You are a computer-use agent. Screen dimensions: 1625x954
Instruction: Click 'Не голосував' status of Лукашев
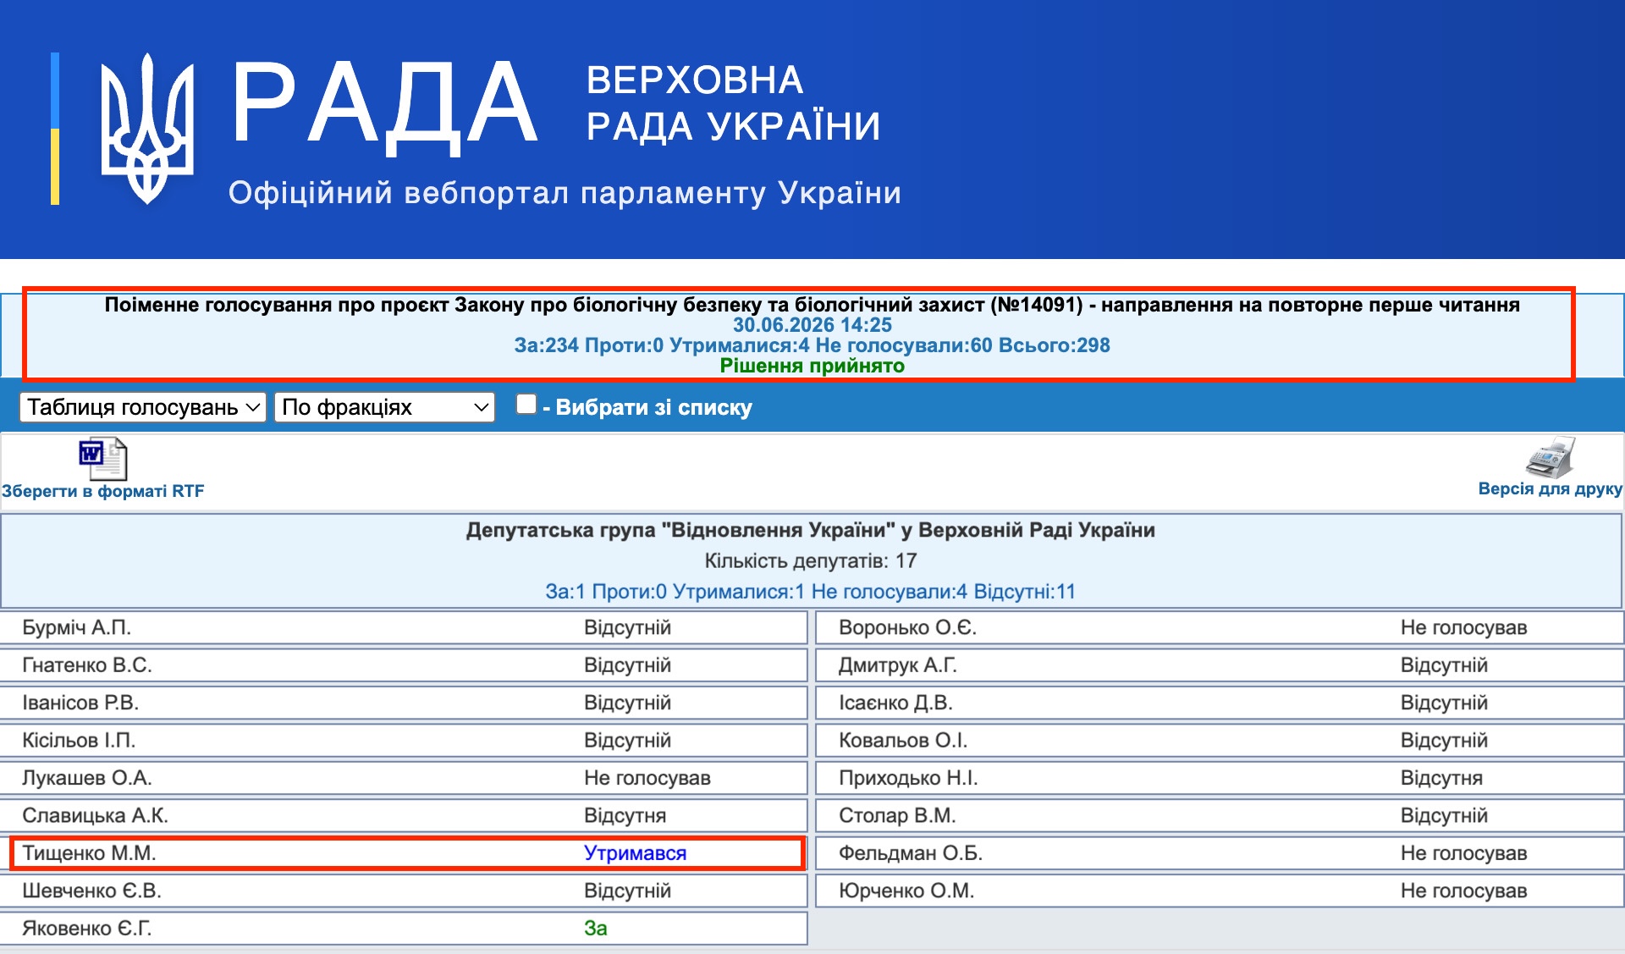tap(647, 777)
